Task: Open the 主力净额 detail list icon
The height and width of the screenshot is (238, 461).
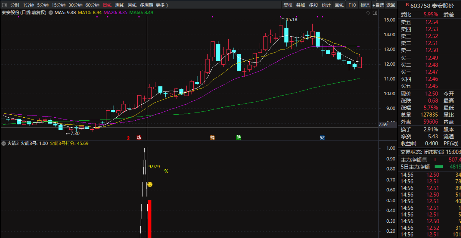Action: click(424, 160)
